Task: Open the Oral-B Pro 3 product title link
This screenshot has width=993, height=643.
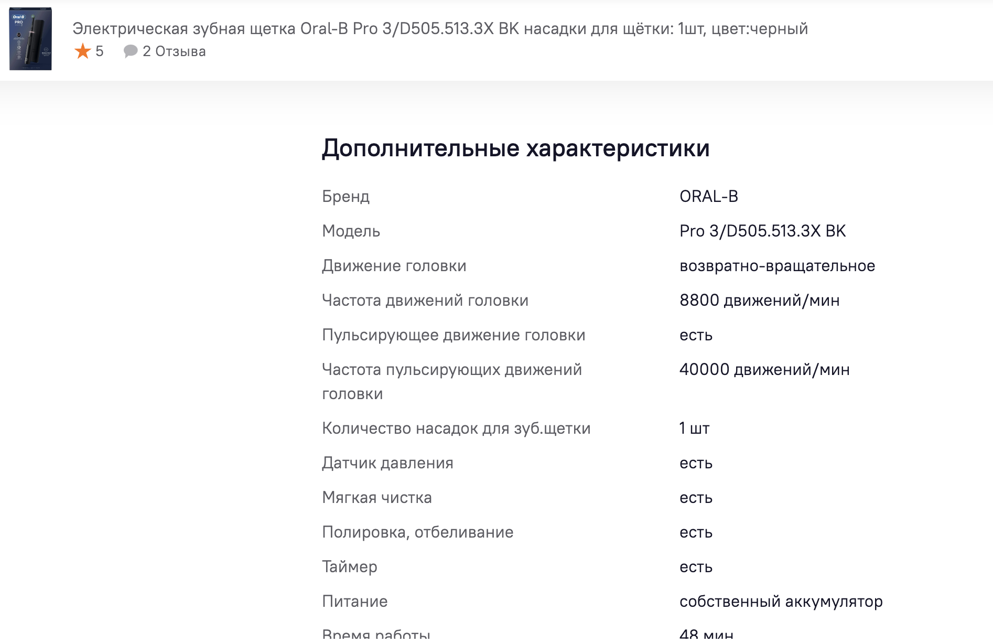Action: coord(440,28)
